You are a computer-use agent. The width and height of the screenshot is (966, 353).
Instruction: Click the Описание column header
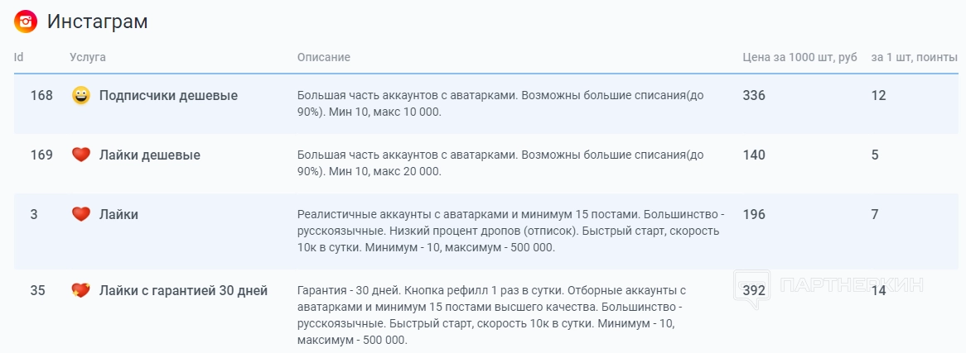click(x=324, y=57)
